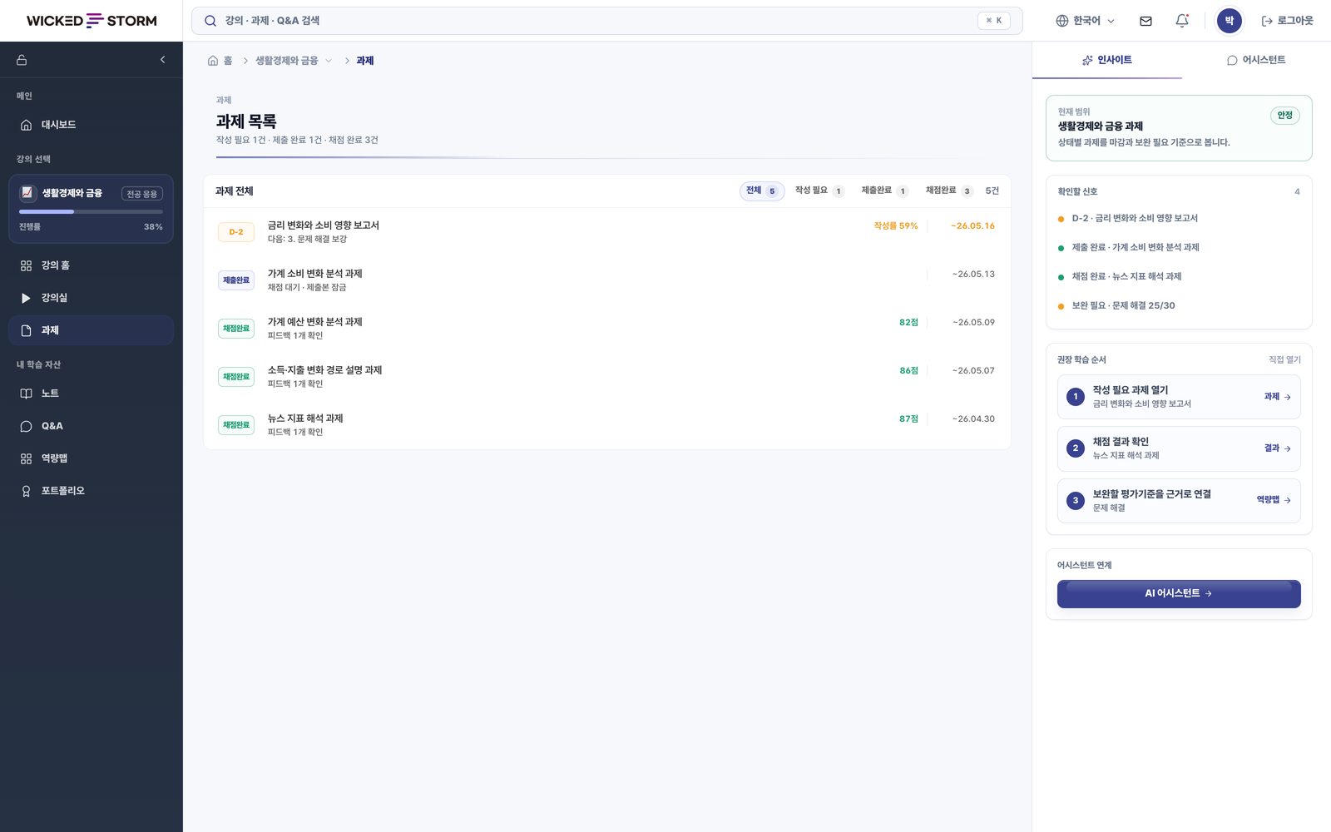Click the 87점 score
Viewport: 1331px width, 832px height.
[x=908, y=419]
